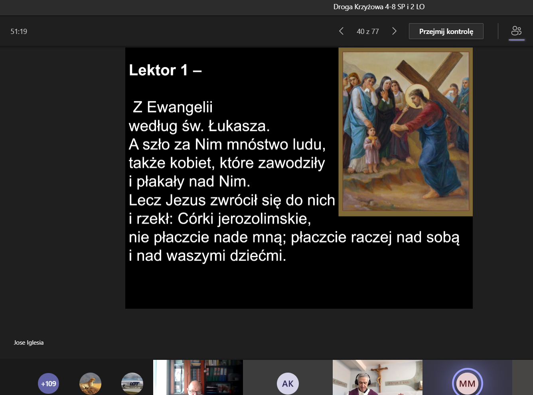Image resolution: width=533 pixels, height=395 pixels.
Task: Click the meeting timer 51:19
Action: (x=19, y=32)
